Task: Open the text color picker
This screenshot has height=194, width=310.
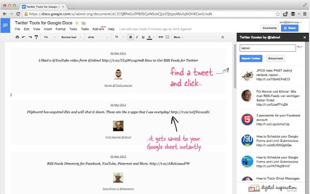Action: 151,37
